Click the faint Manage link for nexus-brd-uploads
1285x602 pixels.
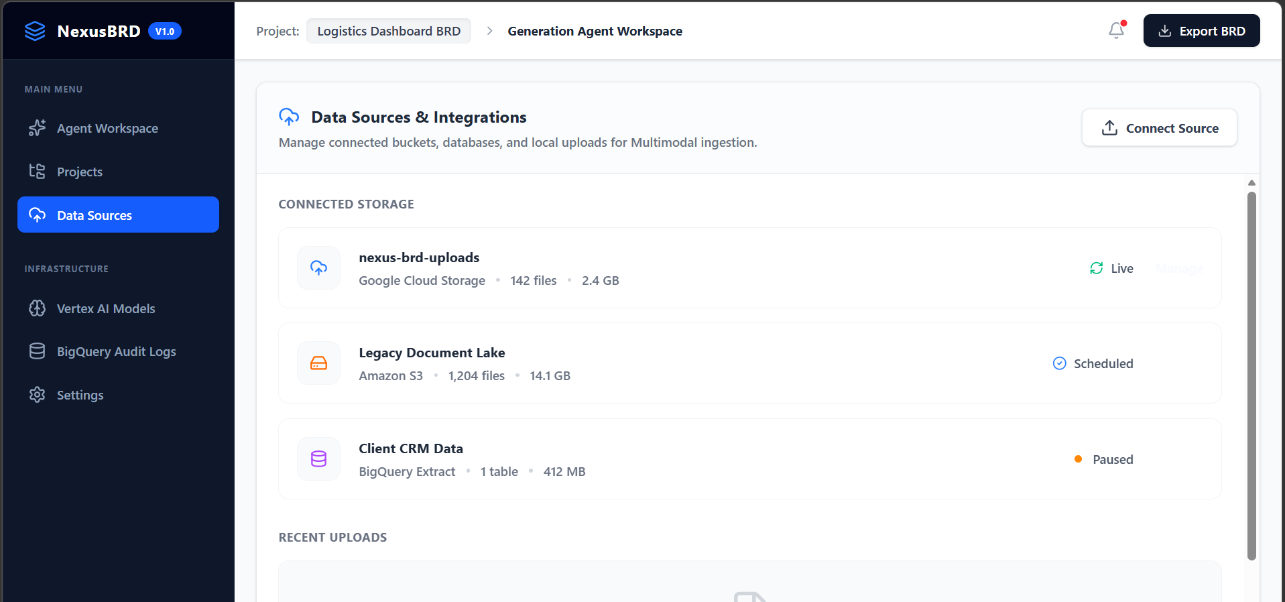point(1180,268)
